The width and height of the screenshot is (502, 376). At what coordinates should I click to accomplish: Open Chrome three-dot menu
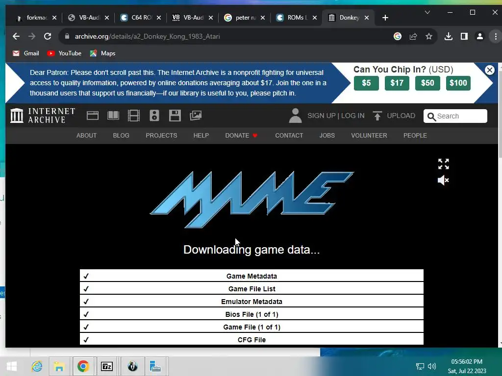(x=495, y=36)
